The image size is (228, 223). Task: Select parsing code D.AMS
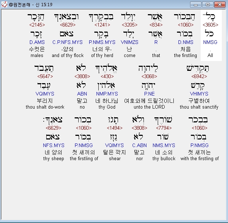[x=37, y=42]
